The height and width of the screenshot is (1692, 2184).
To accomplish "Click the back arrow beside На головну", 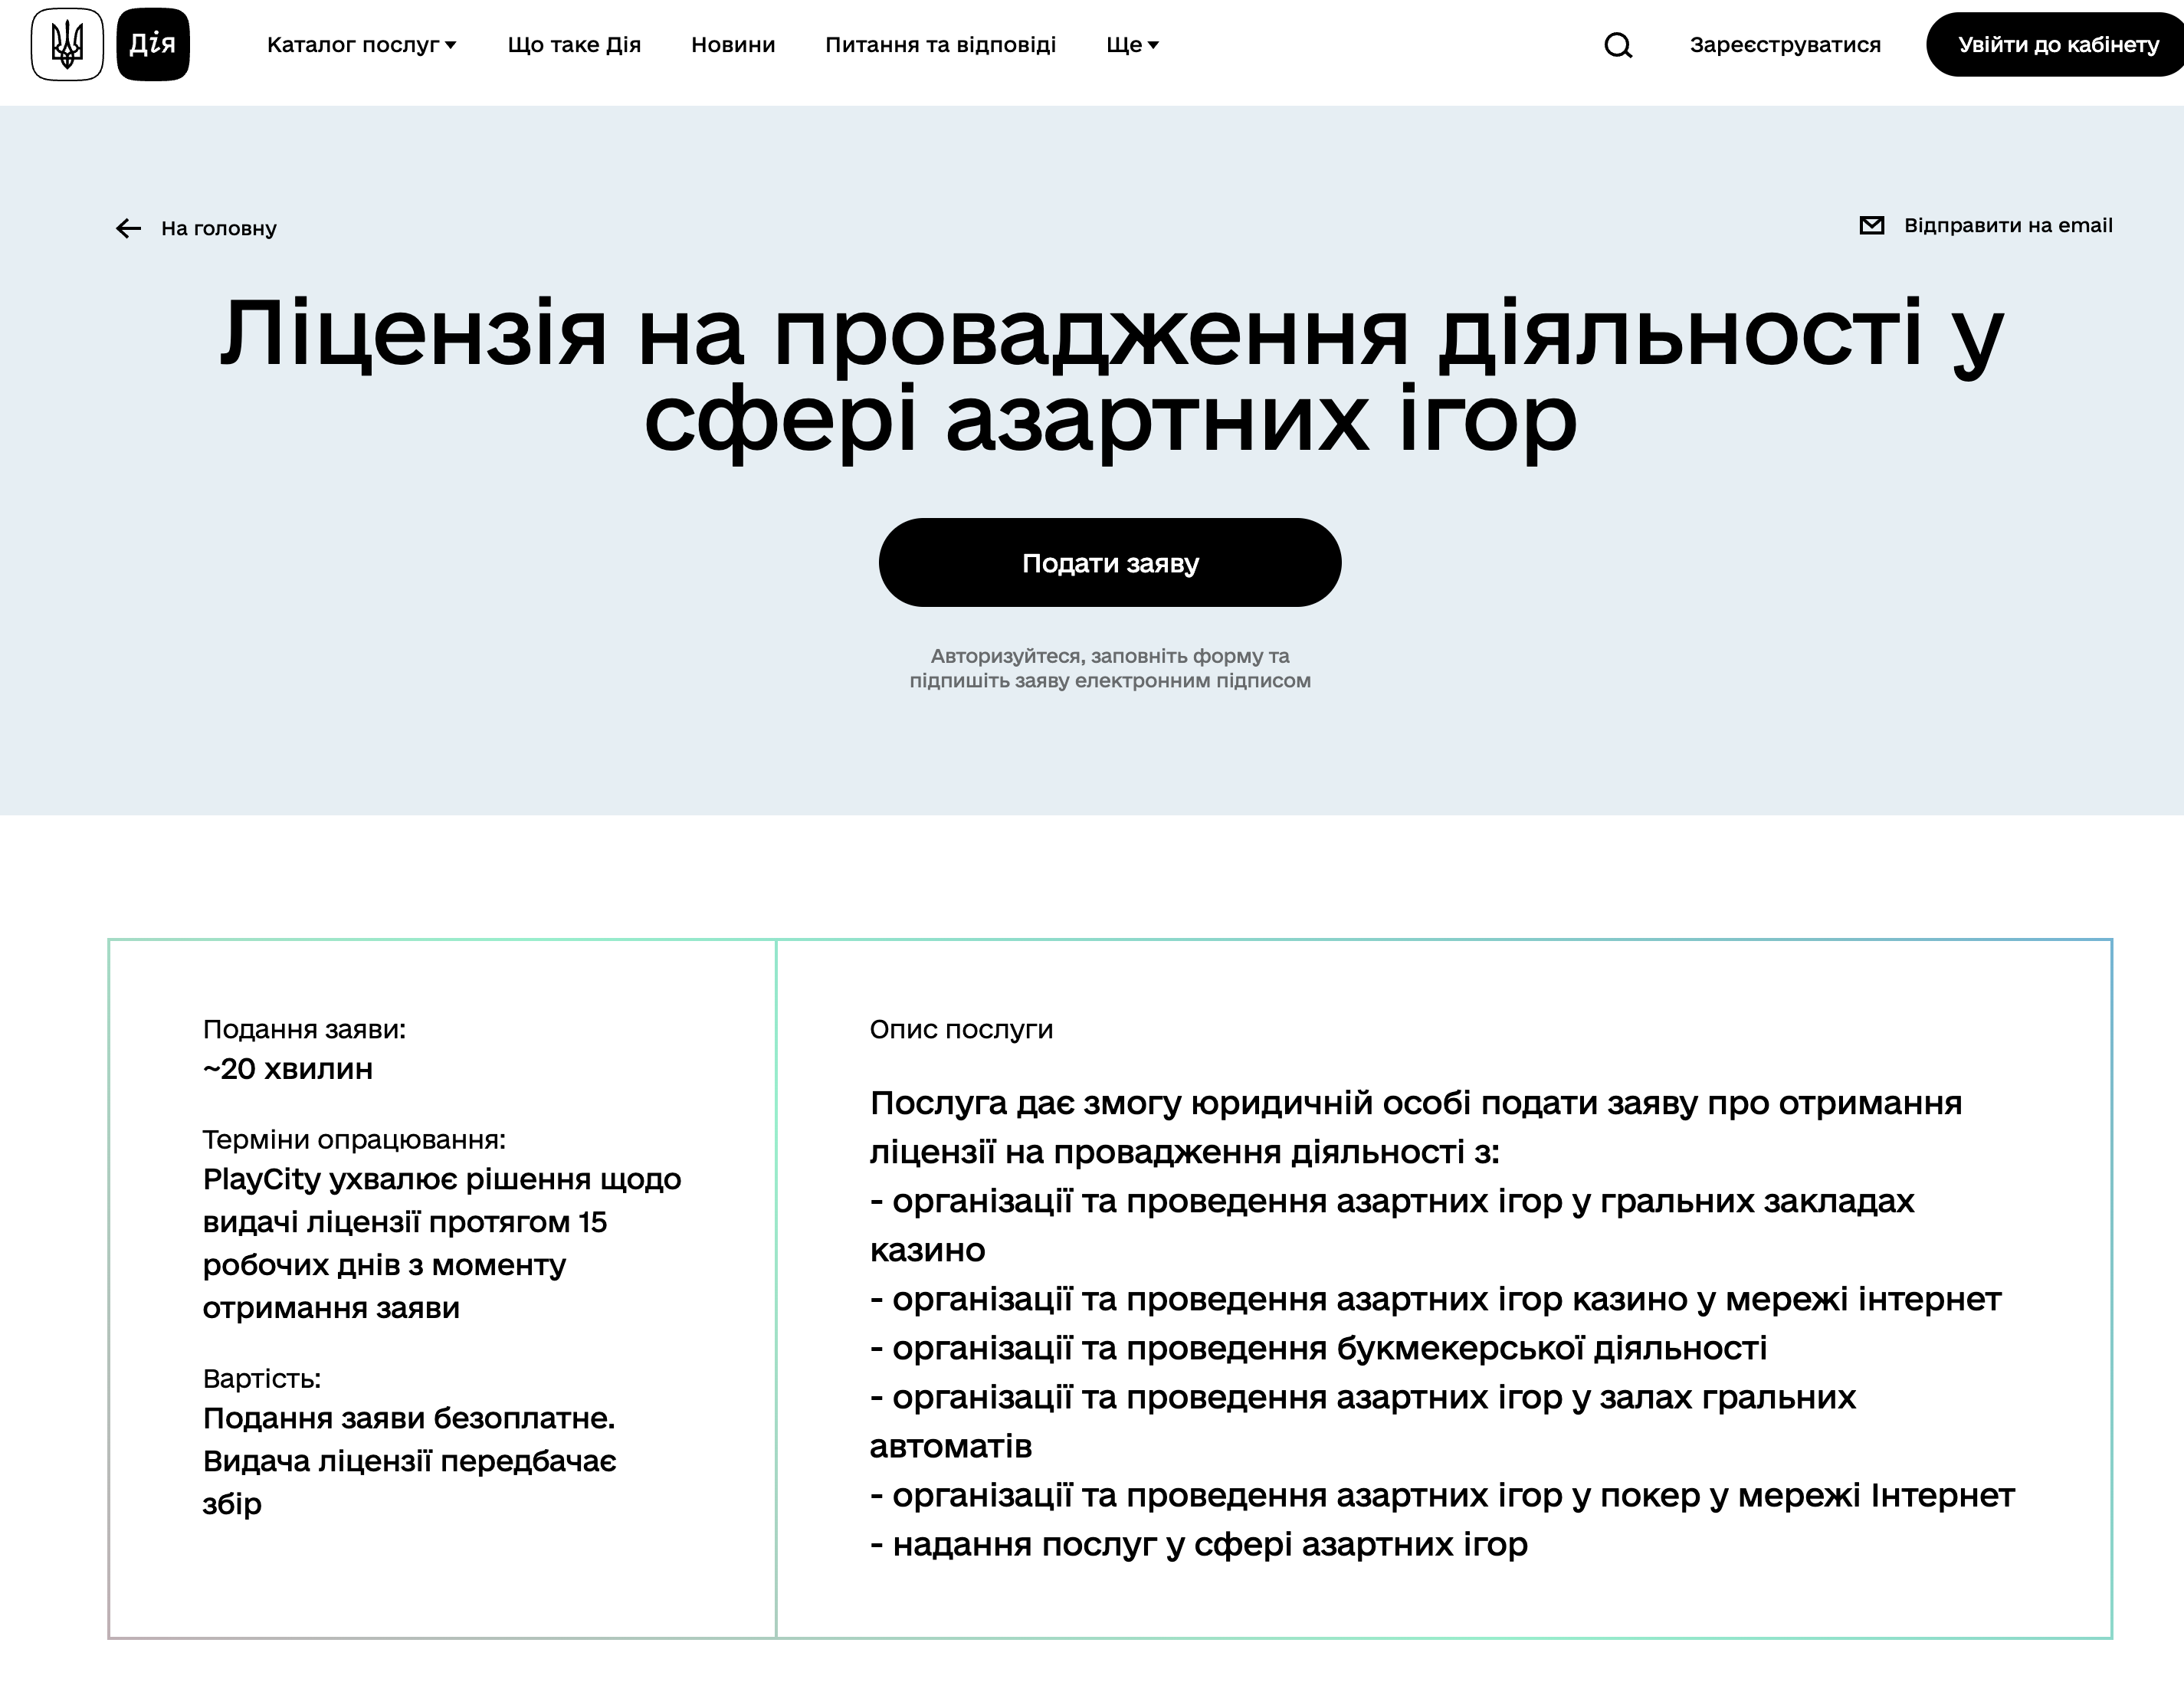I will 128,228.
